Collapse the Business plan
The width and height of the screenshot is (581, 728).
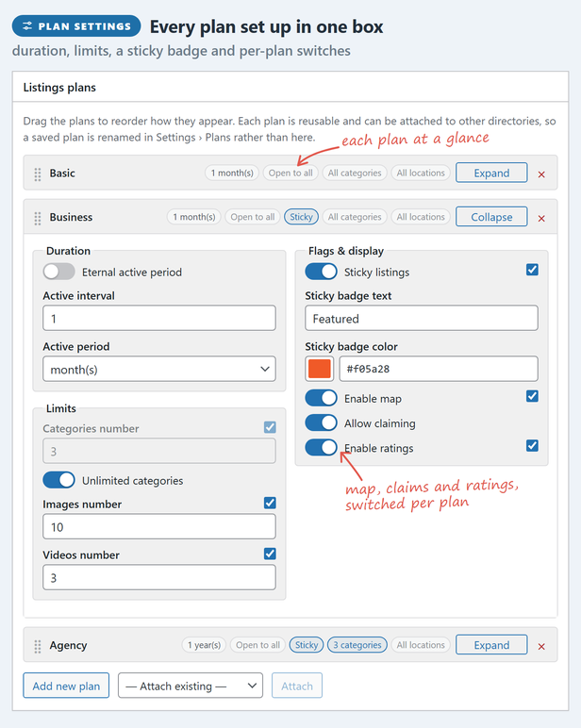491,217
